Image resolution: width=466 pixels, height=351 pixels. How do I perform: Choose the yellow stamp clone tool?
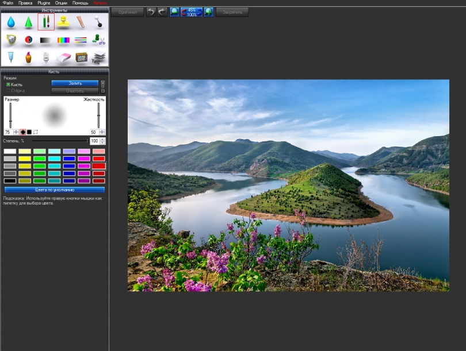(x=63, y=22)
